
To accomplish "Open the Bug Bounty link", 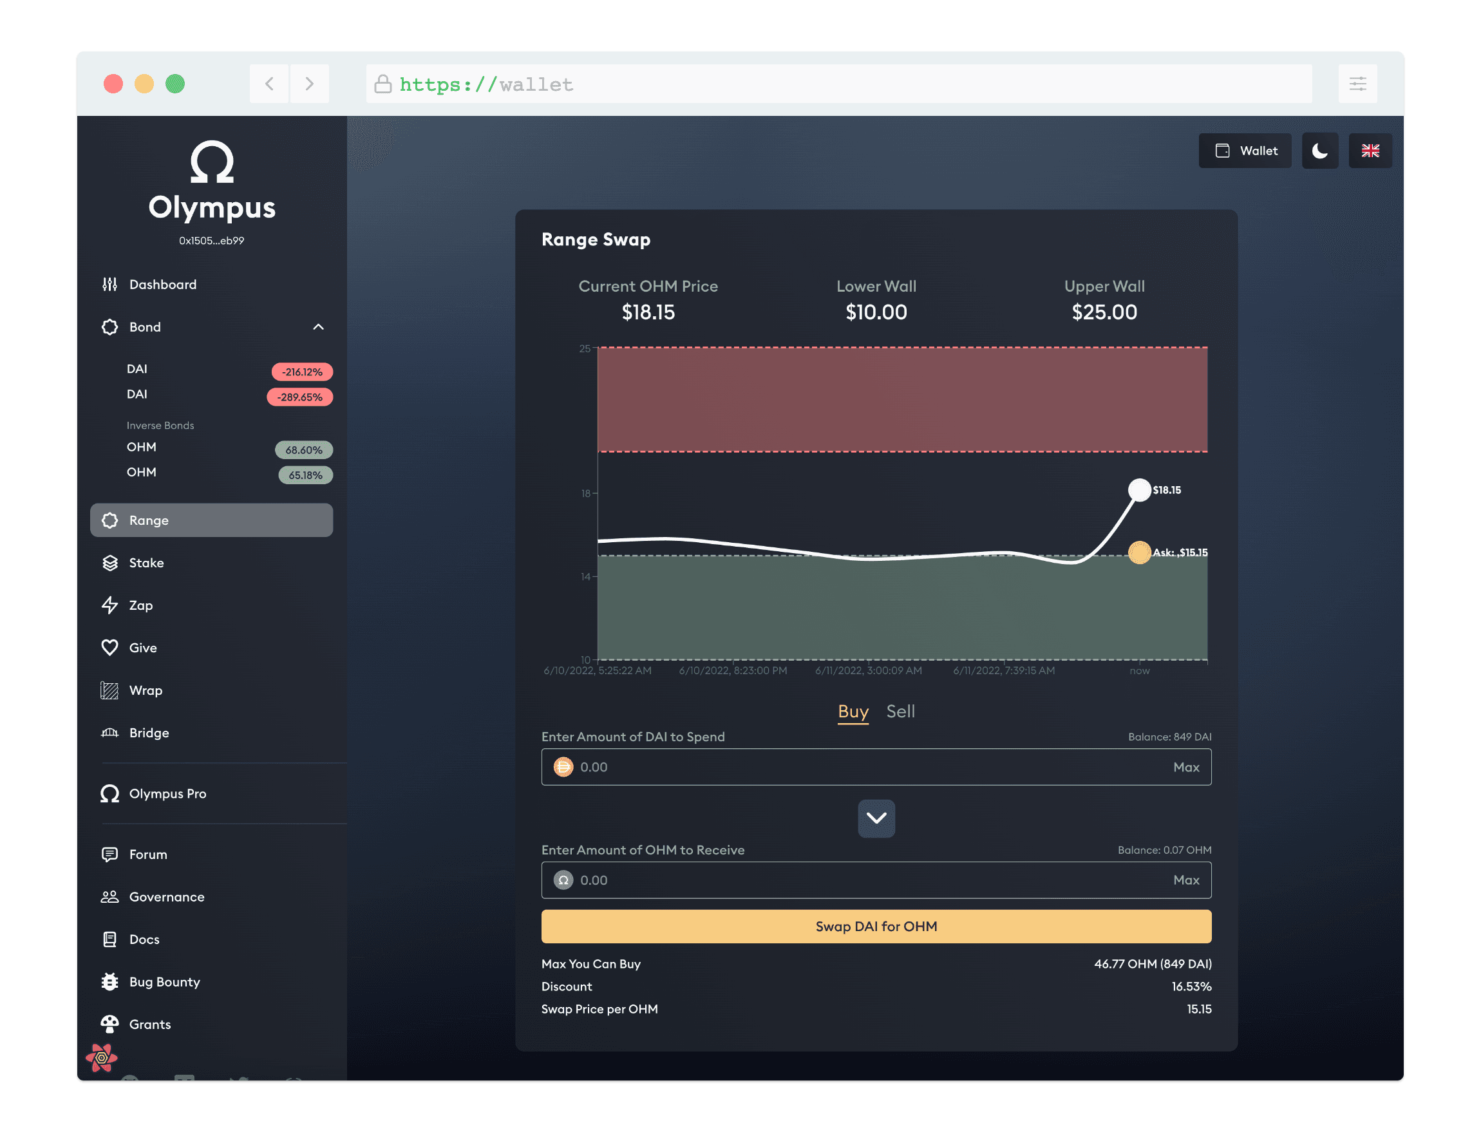I will [212, 981].
